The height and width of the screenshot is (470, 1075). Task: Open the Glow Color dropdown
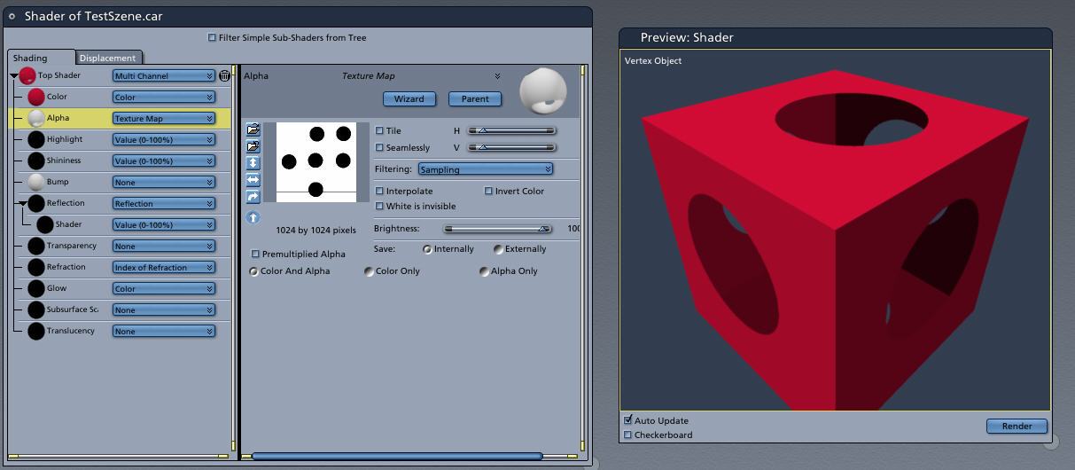(164, 289)
